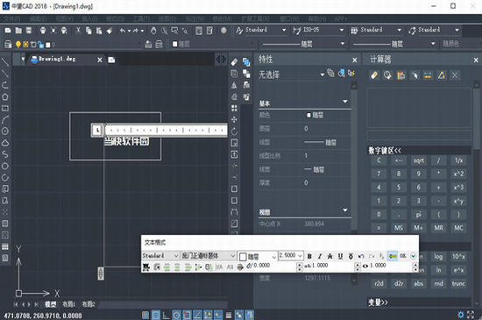Screen dimensions: 482x320
Task: Open the View menu
Action: click(64, 19)
